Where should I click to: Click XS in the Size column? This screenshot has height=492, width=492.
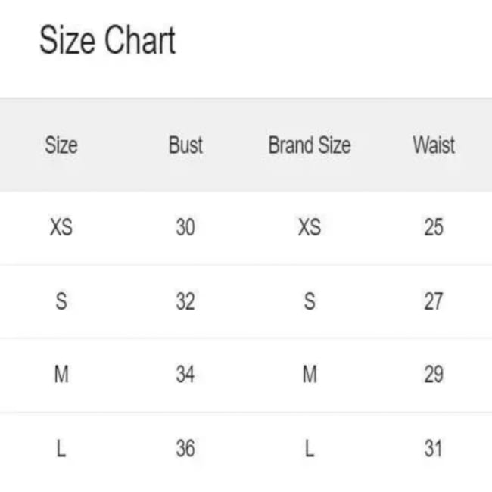coord(61,226)
